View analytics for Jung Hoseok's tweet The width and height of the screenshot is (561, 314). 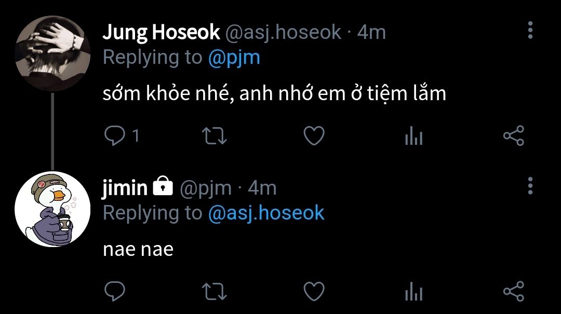[x=413, y=136]
